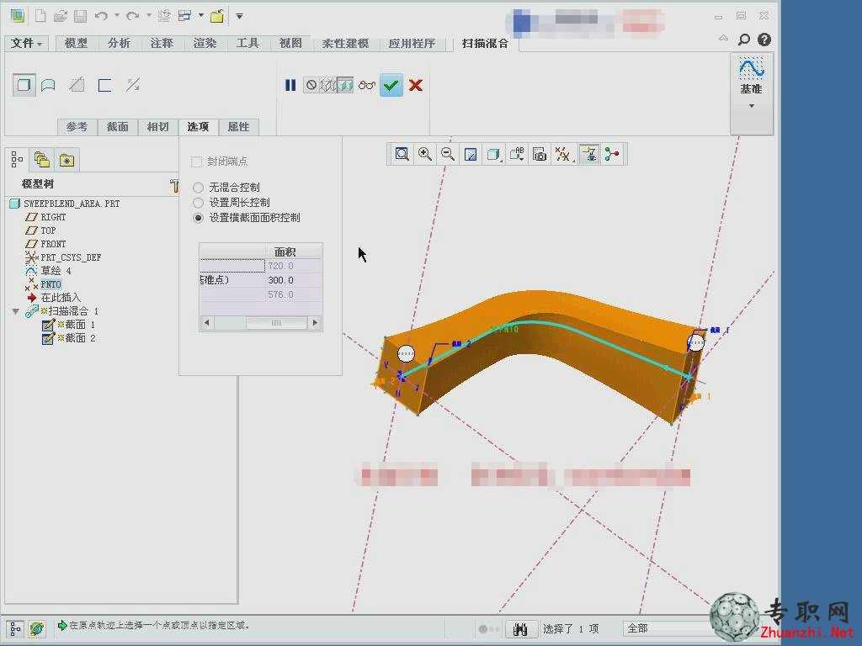Open the 全部 selection filter dropdown
This screenshot has width=862, height=646.
tap(667, 628)
